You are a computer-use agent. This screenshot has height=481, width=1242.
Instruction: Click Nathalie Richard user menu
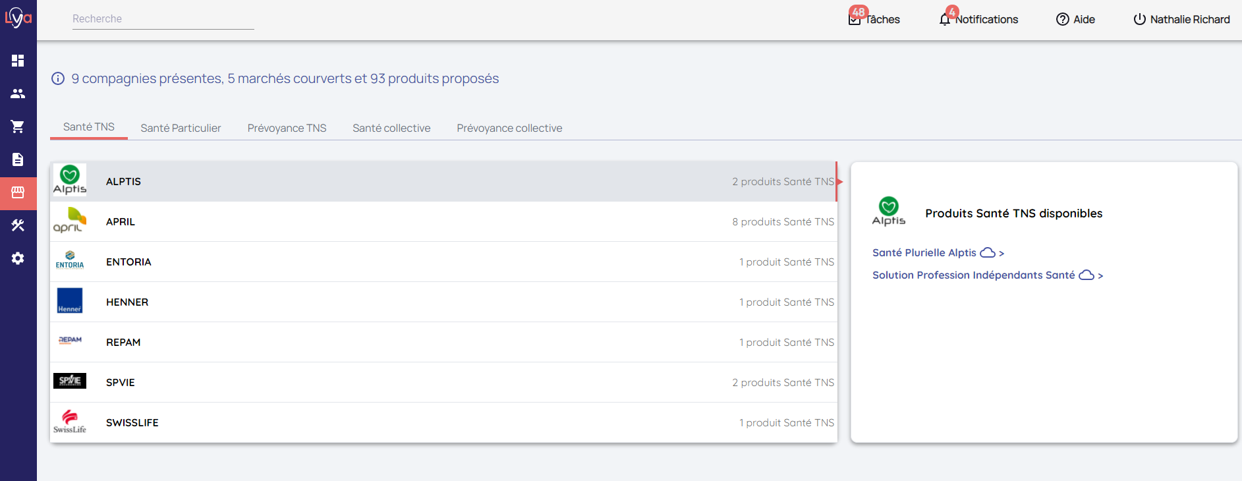click(1181, 19)
